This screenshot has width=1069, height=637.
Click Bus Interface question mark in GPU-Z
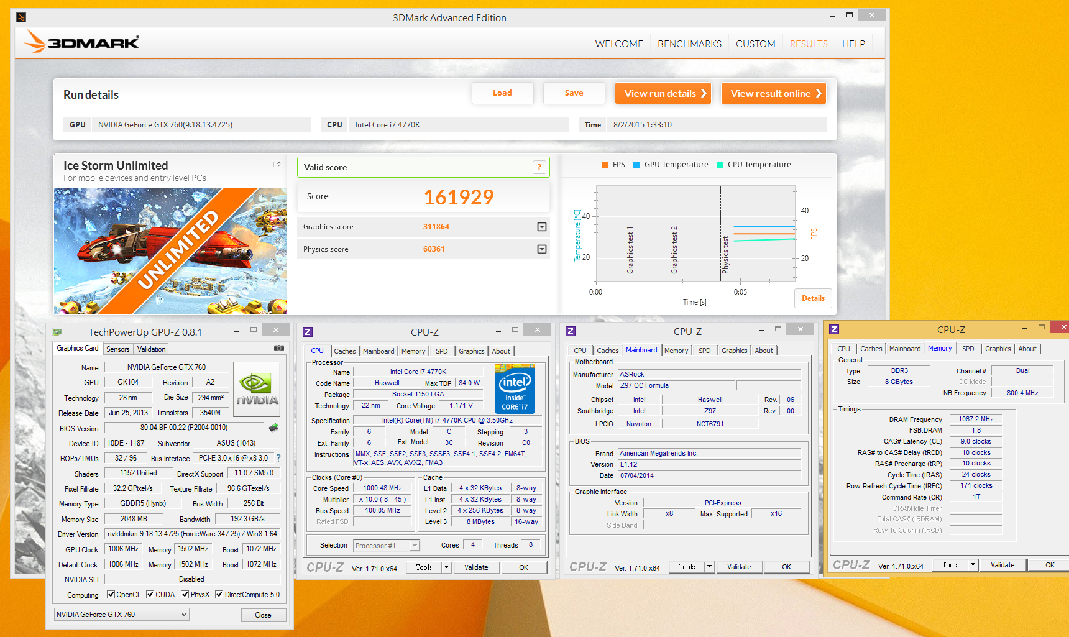click(x=278, y=458)
